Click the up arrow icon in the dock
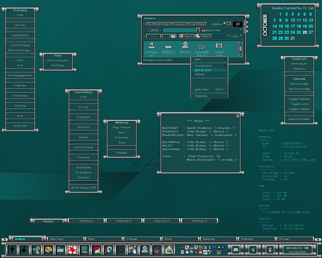Screen dimensions: 322x258 [12, 250]
